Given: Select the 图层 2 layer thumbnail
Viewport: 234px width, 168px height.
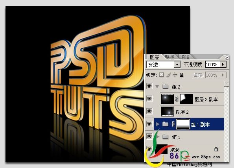Looking at the screenshot, I should [168, 111].
